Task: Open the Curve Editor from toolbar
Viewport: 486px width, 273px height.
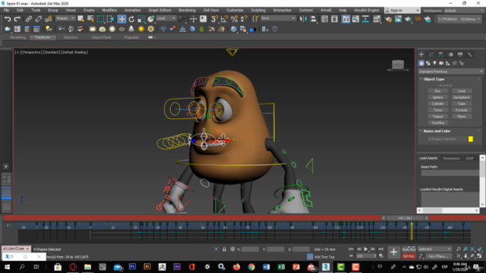Action: [356, 19]
